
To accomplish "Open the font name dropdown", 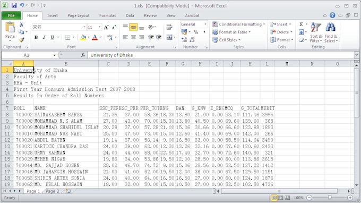I will pyautogui.click(x=84, y=27).
